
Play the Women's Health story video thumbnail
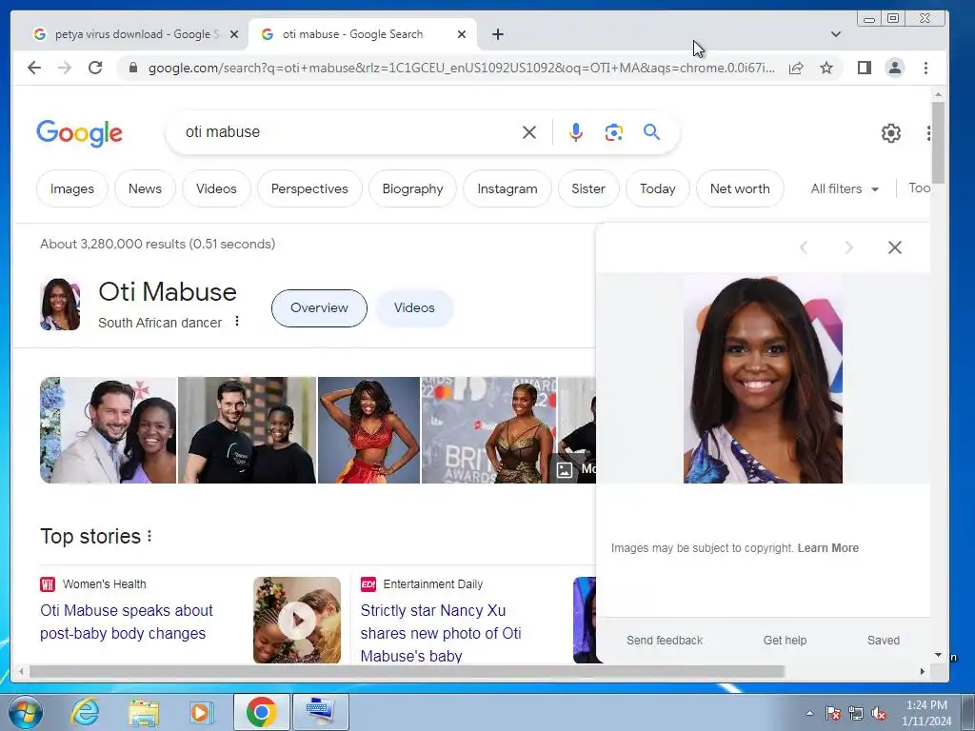[x=297, y=620]
